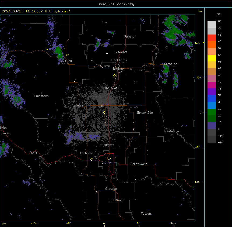The image size is (232, 227).
Task: Click the km label at bottom left
Action: 4,224
